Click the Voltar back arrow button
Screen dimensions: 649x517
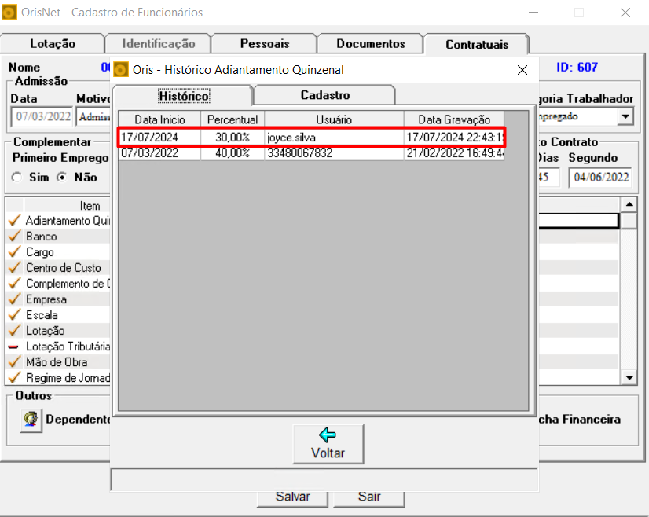tap(328, 444)
